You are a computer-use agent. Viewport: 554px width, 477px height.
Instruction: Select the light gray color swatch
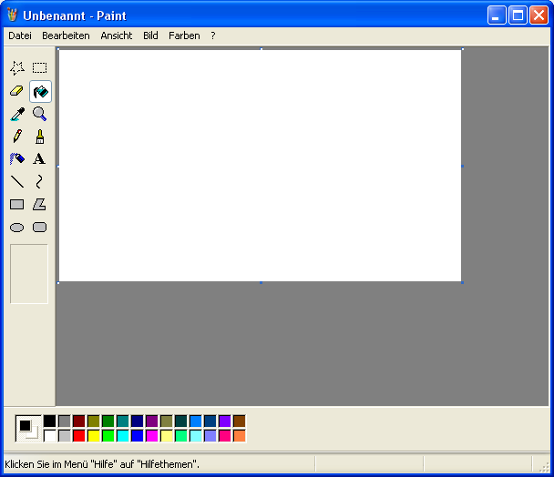65,436
